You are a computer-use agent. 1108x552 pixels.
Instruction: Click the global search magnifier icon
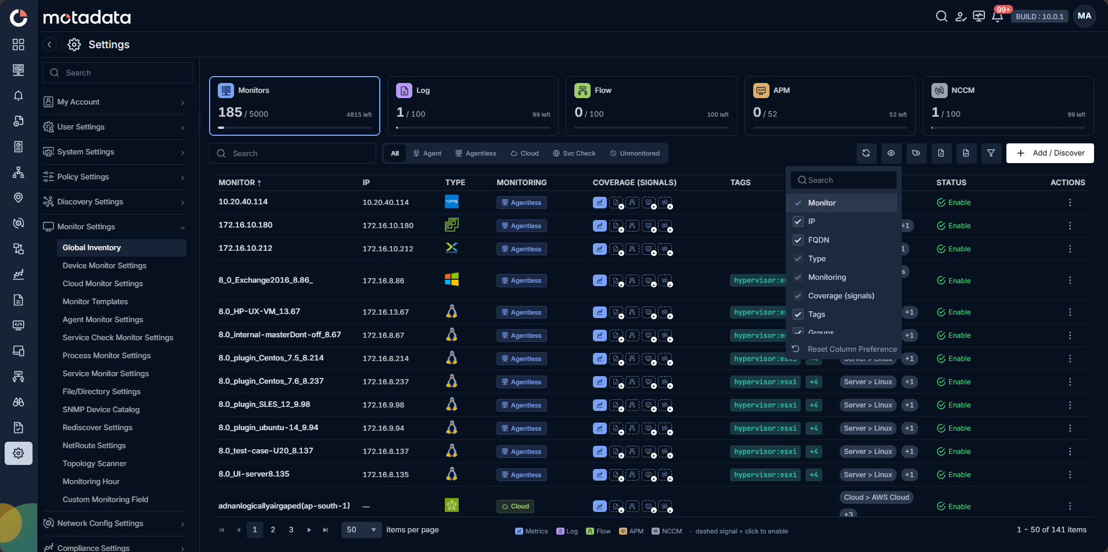pos(941,16)
